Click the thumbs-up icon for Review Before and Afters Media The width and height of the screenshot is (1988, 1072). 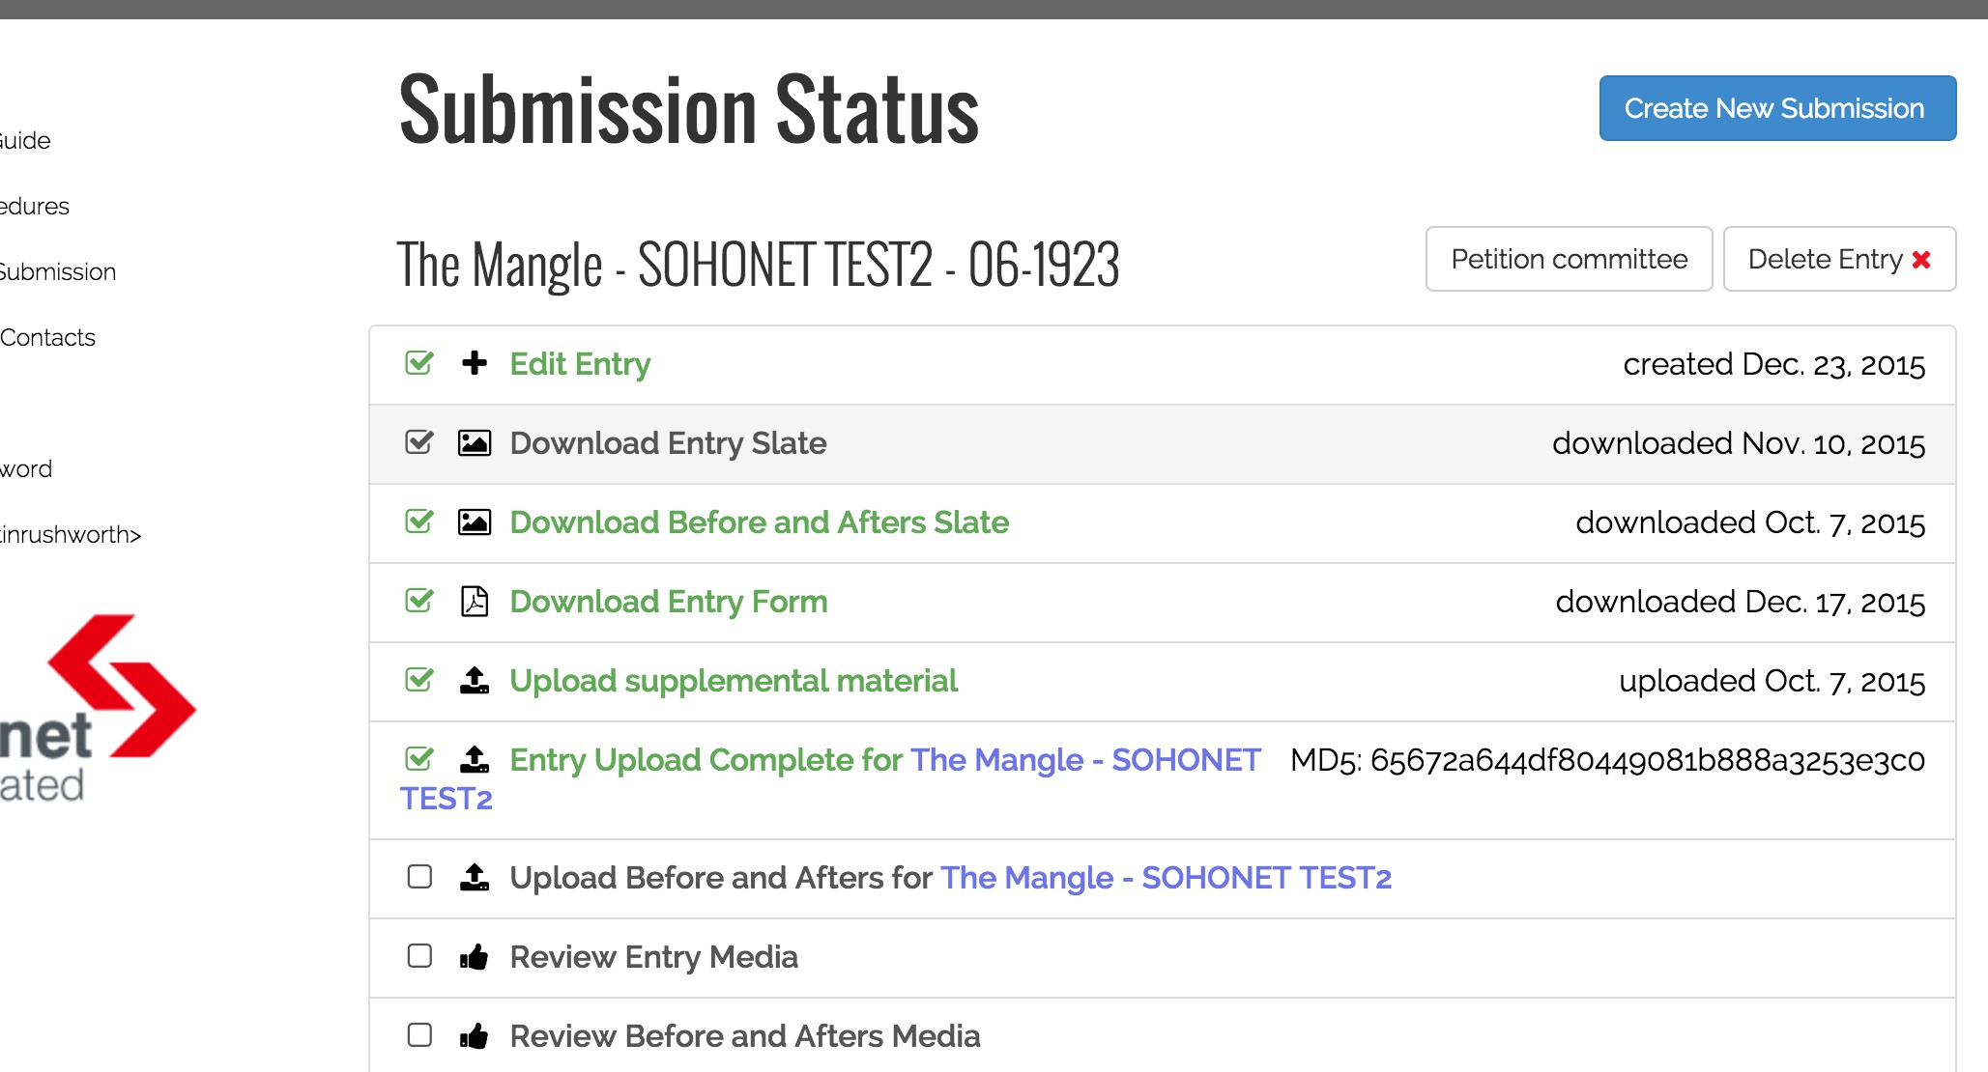475,1035
